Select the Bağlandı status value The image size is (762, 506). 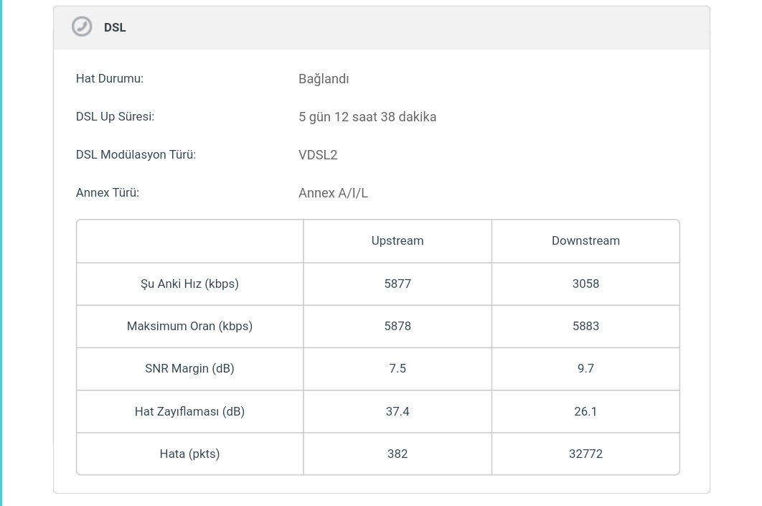click(x=324, y=79)
